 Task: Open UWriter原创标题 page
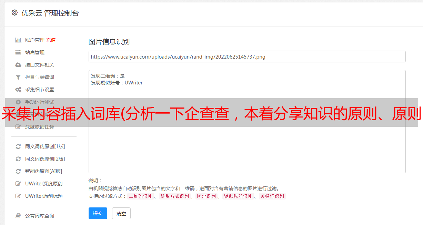click(x=44, y=196)
